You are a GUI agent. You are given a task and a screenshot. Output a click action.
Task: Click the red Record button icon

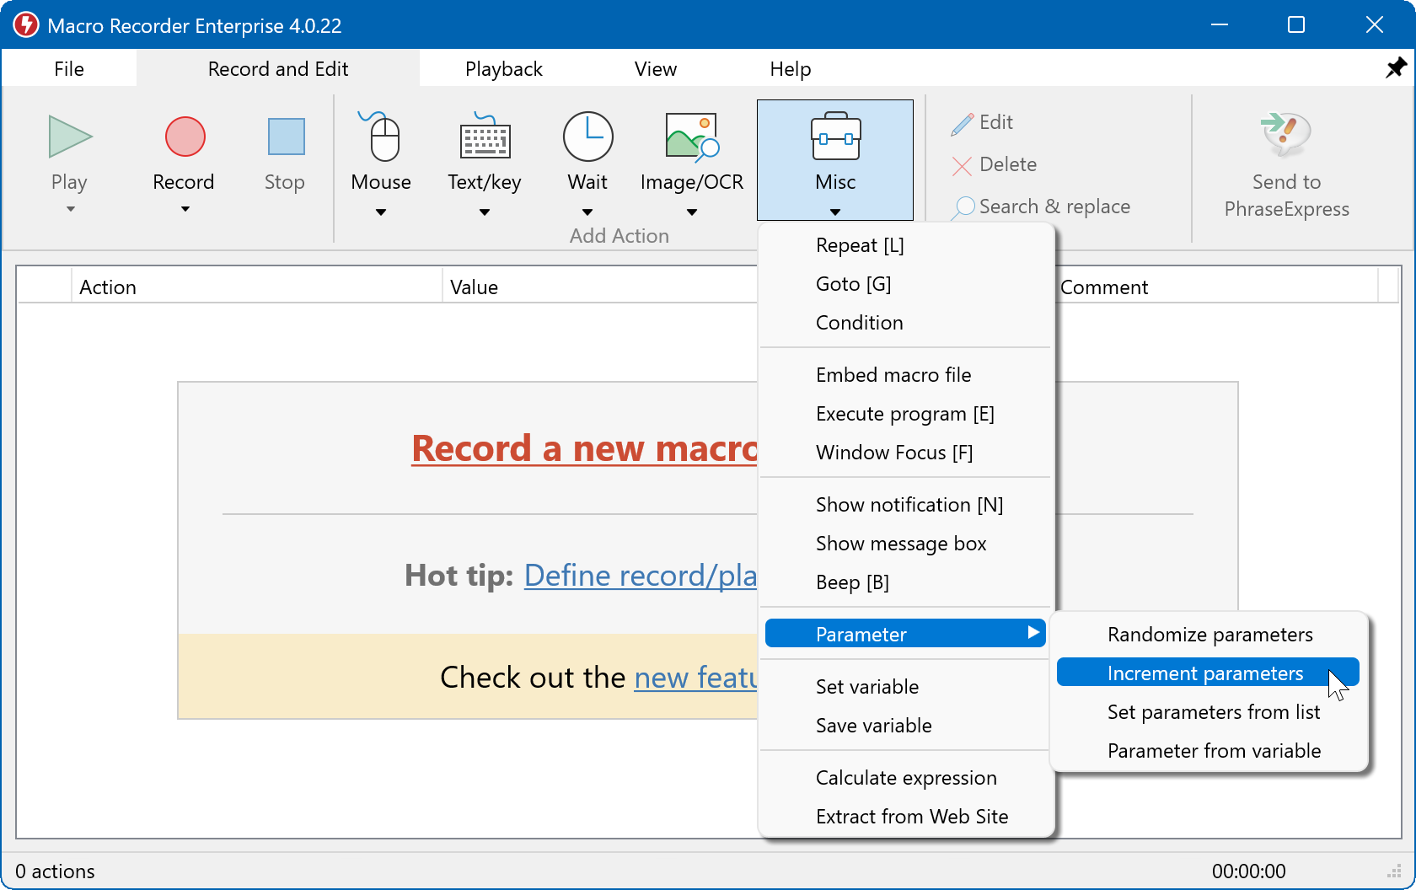[185, 137]
